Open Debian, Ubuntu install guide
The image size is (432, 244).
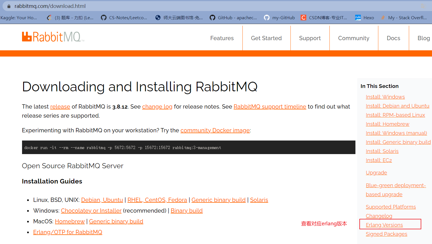click(x=102, y=200)
